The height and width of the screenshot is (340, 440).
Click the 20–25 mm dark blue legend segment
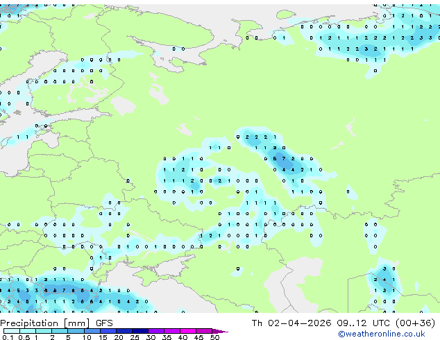(x=124, y=331)
